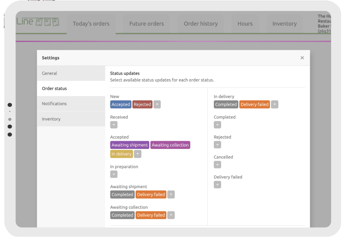345x237 pixels.
Task: Open the Order history tab
Action: coord(200,24)
